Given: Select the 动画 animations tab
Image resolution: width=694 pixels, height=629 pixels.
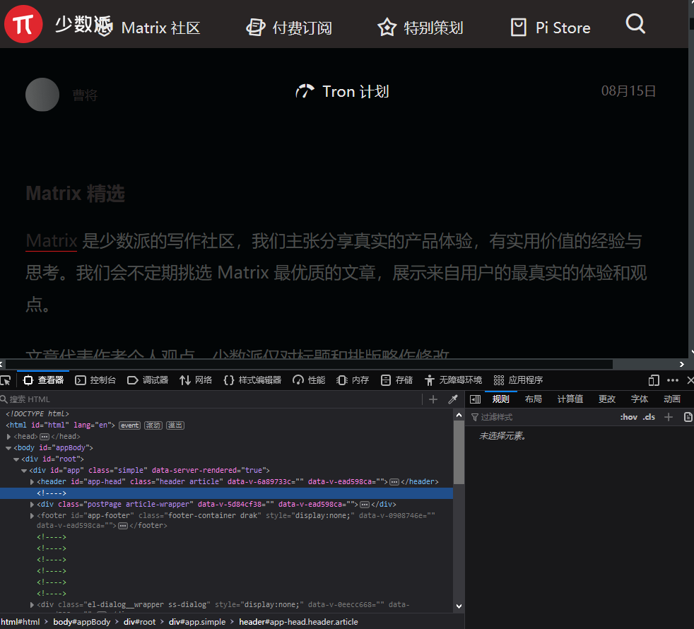Looking at the screenshot, I should 672,399.
